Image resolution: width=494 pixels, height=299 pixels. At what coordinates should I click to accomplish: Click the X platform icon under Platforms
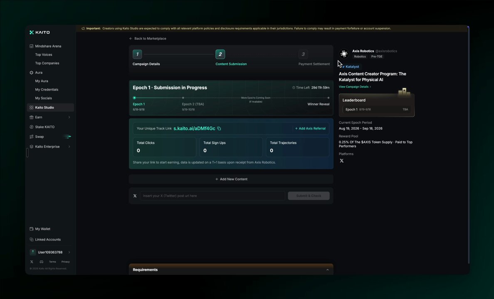pos(341,161)
